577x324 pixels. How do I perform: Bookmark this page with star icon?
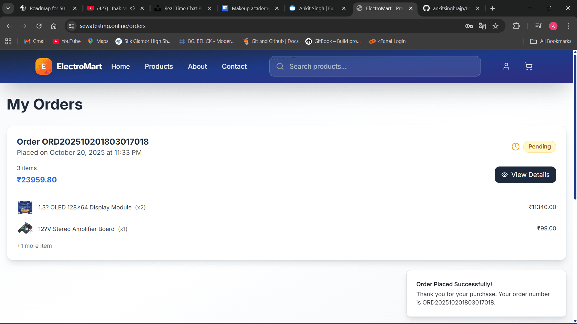click(496, 26)
